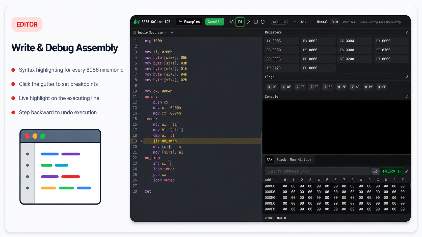Click file icon on Bubble Sort.asm tab
Image resolution: width=422 pixels, height=237 pixels.
[x=134, y=32]
